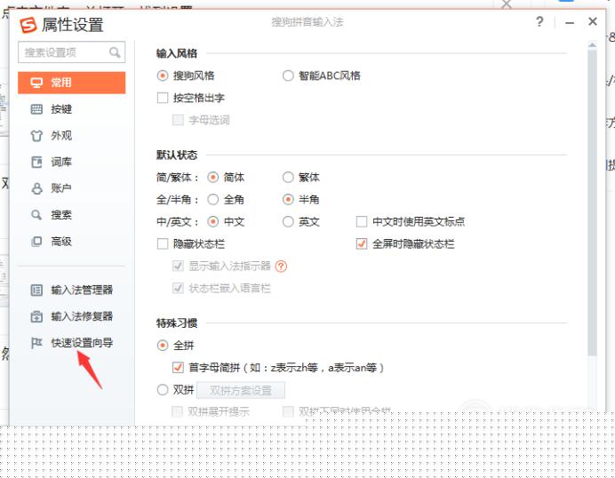
Task: Click the flag icon beside 快速设置向导
Action: coord(36,343)
